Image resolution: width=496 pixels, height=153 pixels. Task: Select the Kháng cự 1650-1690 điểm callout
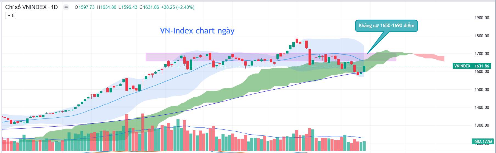[386, 26]
